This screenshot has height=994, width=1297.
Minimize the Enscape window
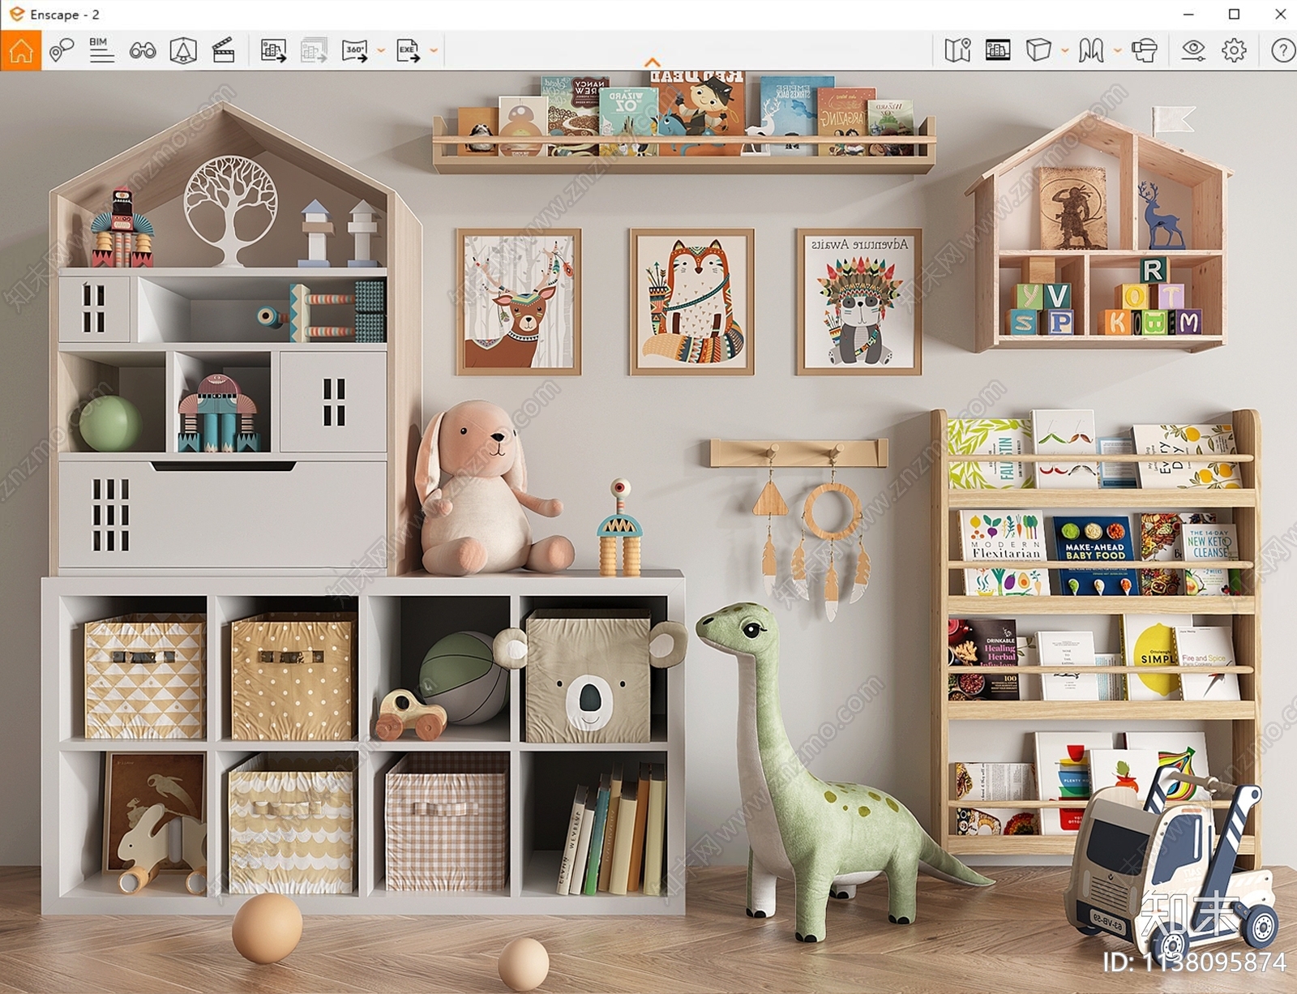coord(1188,15)
